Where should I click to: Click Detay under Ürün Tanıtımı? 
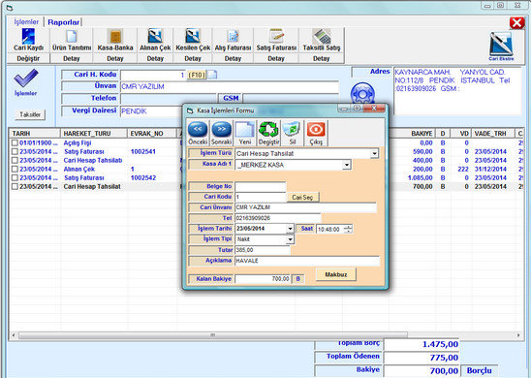72,58
